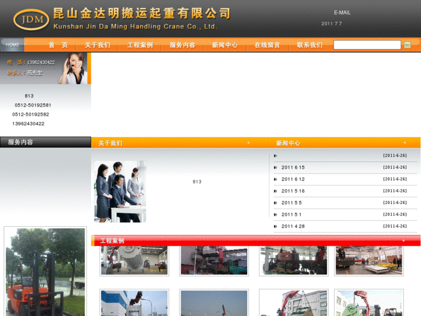
Task: Open the 服务内容 menu item
Action: [x=182, y=45]
